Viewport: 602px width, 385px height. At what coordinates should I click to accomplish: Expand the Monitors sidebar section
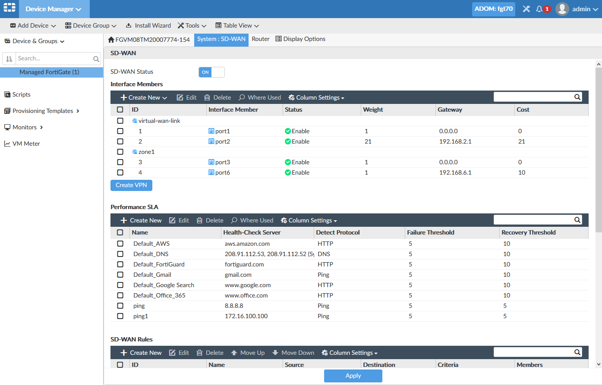(24, 127)
